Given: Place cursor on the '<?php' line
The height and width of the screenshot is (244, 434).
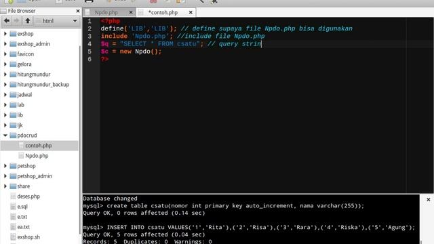Looking at the screenshot, I should (110, 21).
